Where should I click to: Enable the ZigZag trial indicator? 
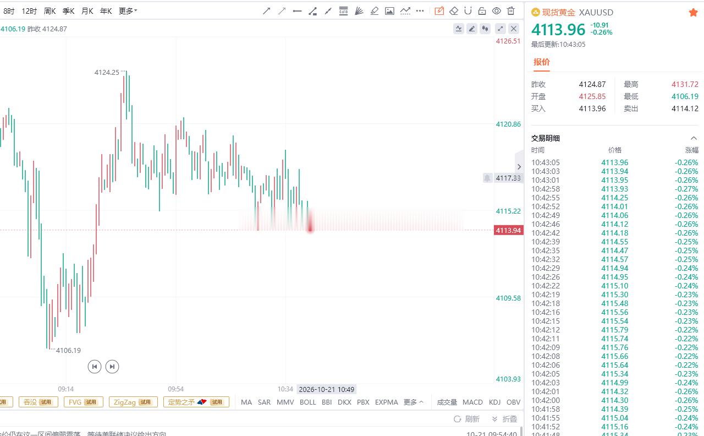click(133, 402)
